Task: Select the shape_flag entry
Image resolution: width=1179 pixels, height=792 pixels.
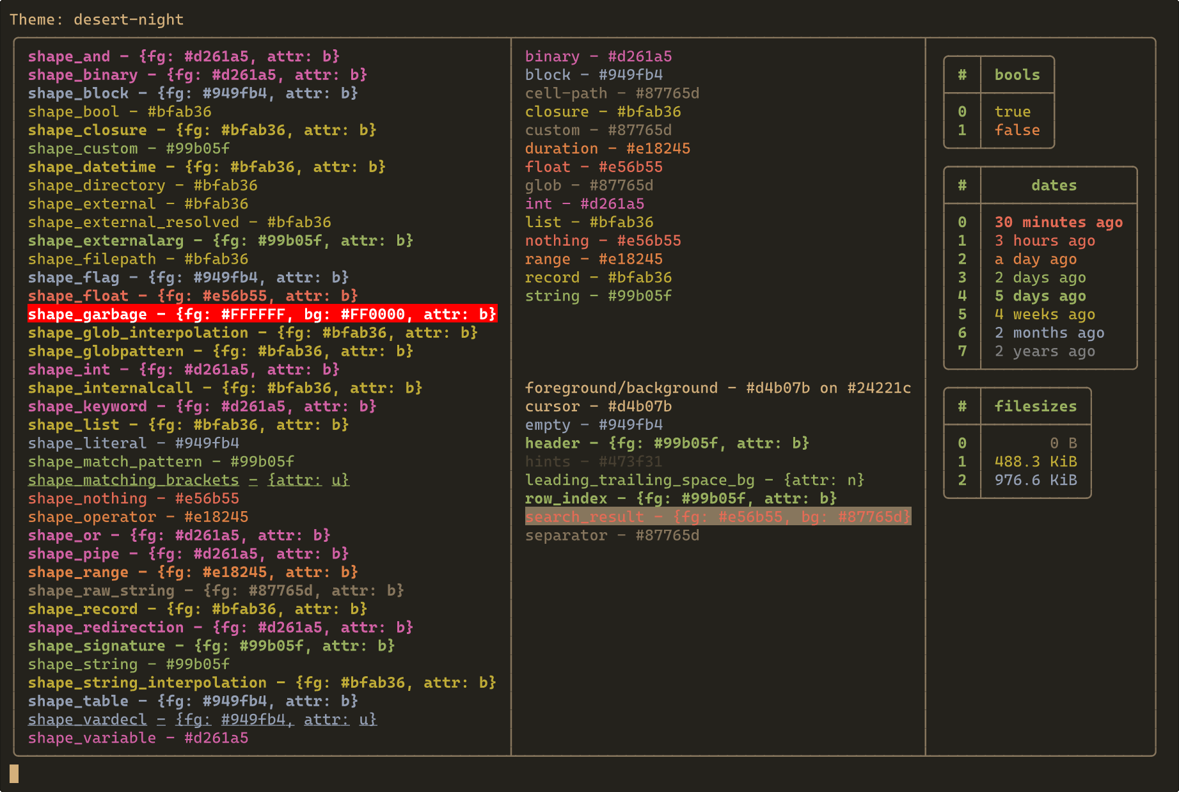Action: tap(189, 278)
